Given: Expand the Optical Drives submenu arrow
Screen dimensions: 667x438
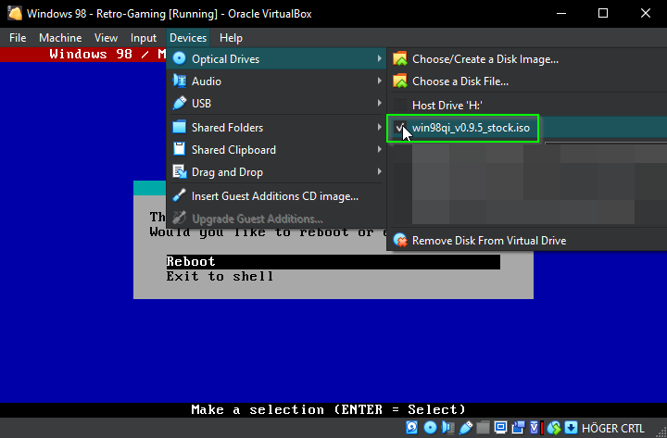Looking at the screenshot, I should coord(379,58).
